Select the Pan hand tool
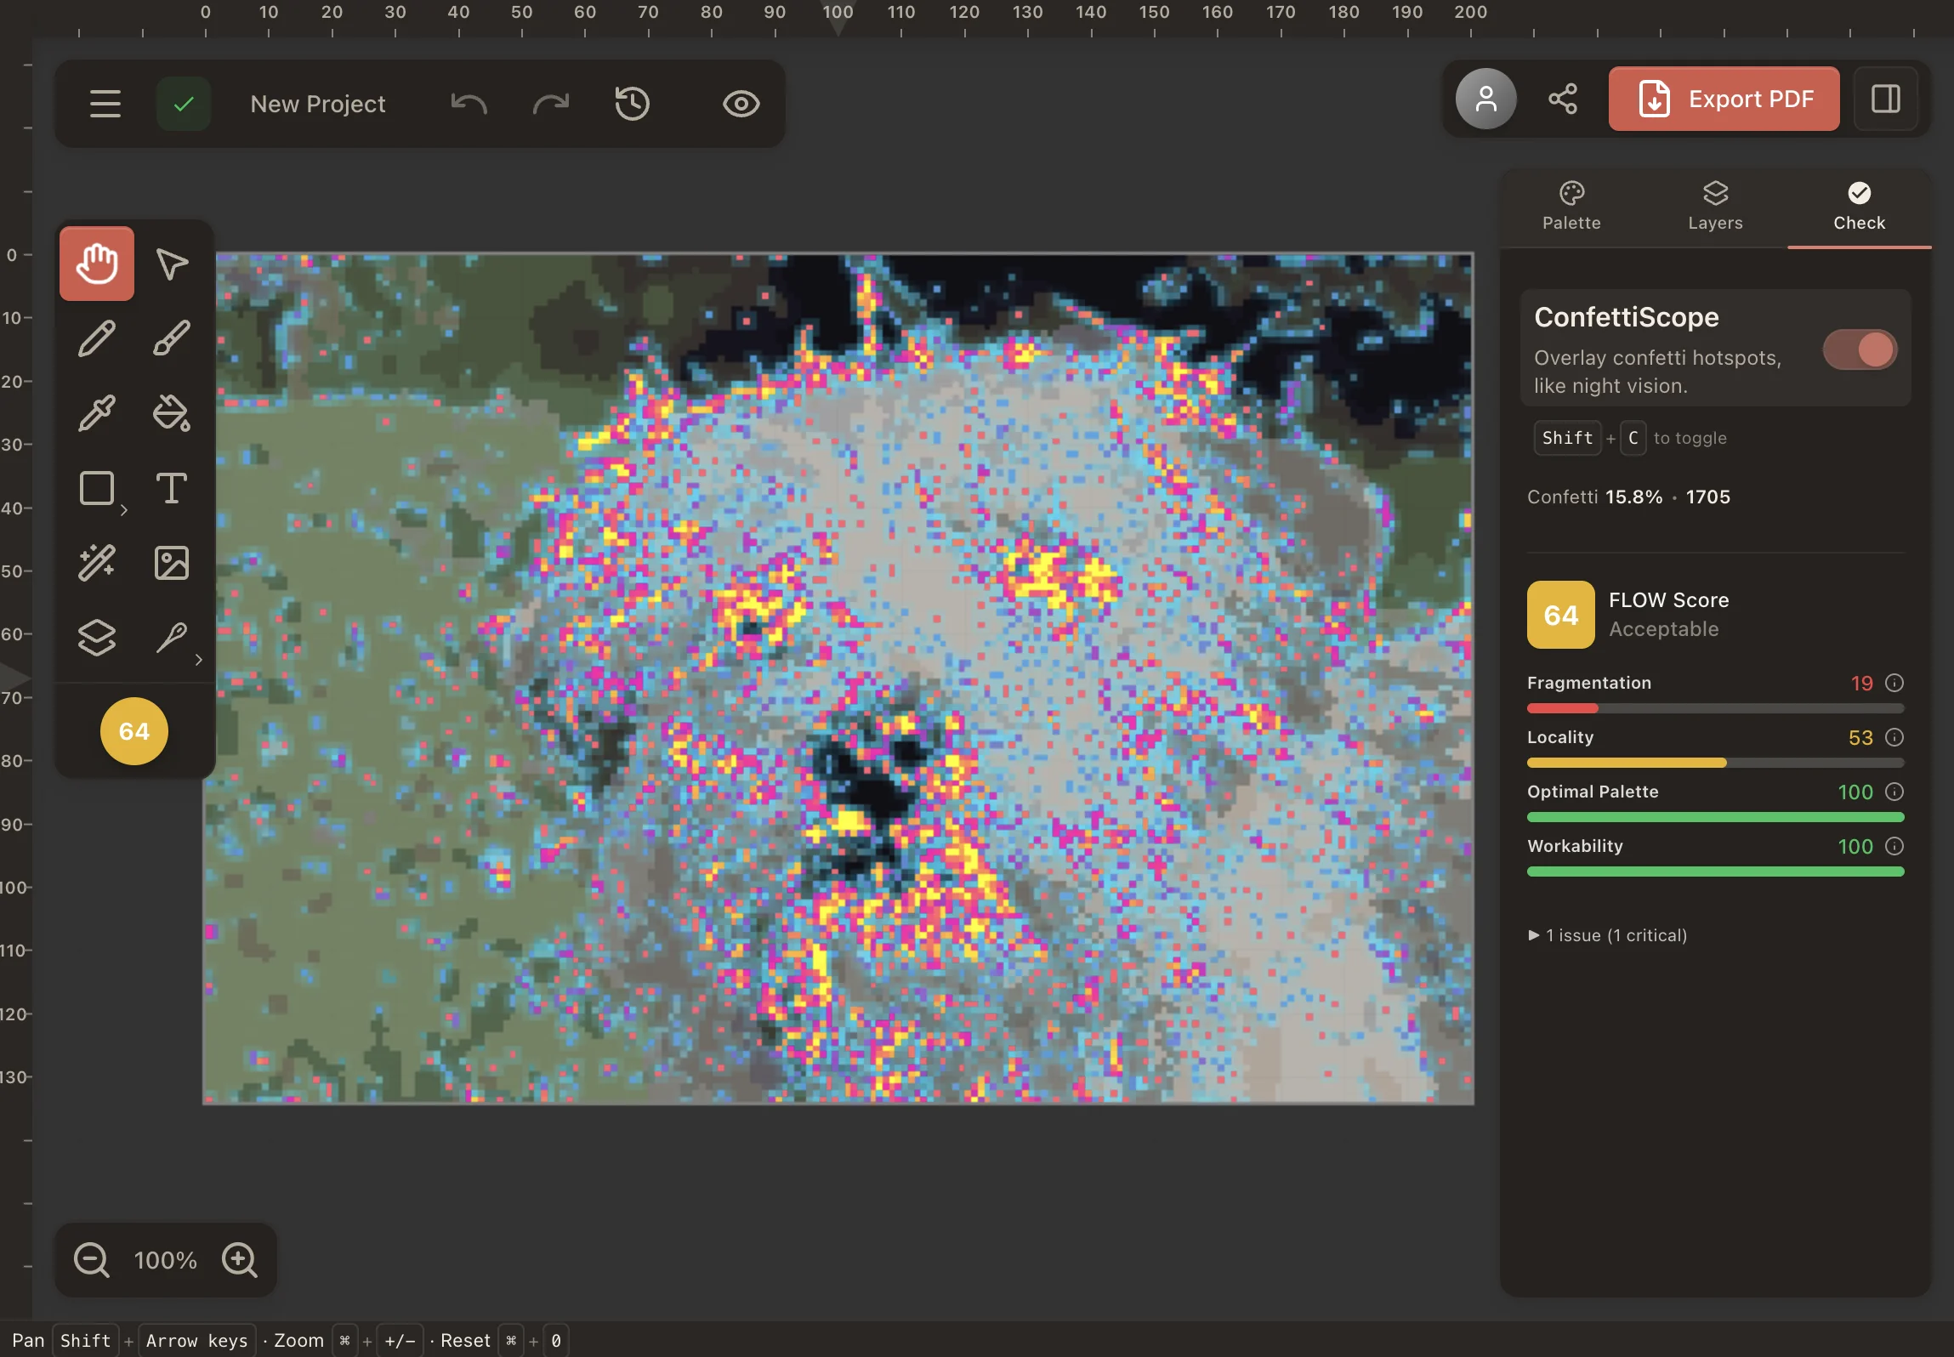Viewport: 1954px width, 1357px height. click(x=97, y=264)
